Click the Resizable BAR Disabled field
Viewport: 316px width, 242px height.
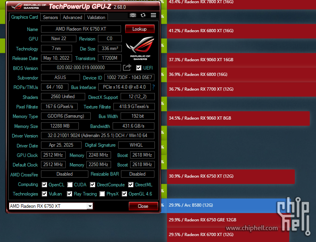click(x=138, y=174)
